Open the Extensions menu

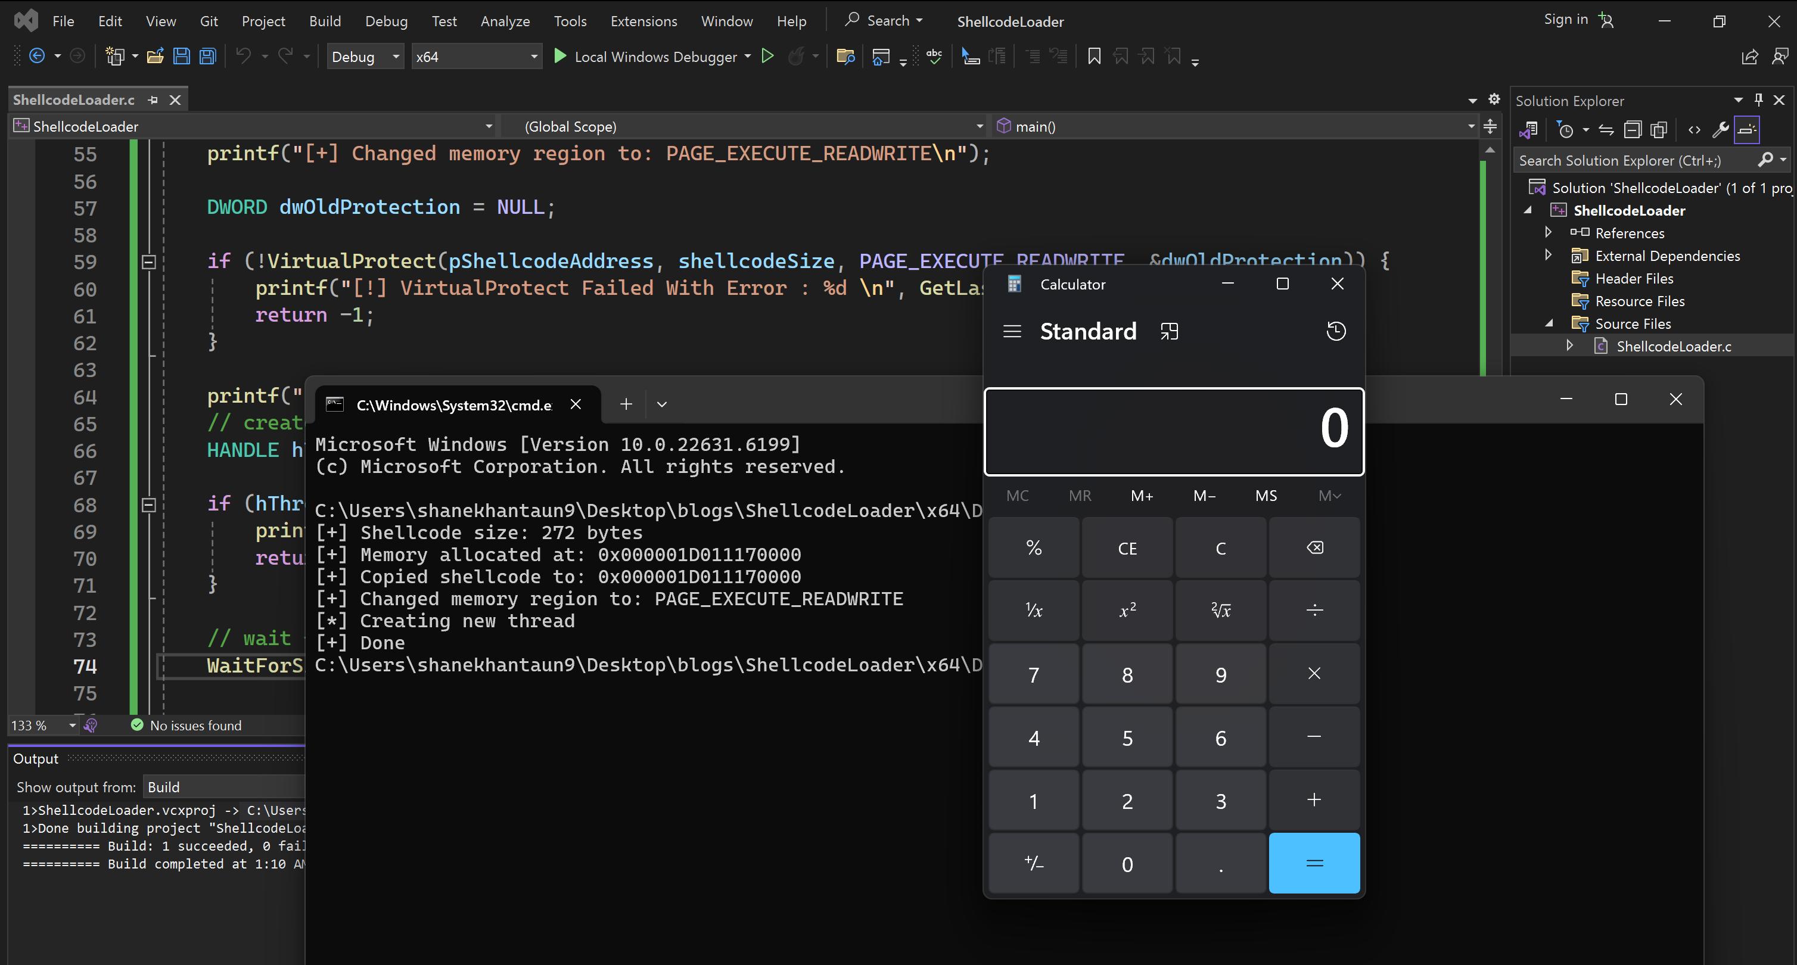point(643,21)
